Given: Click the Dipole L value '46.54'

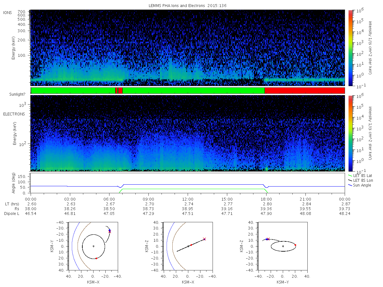Looking at the screenshot, I should coord(31,214).
